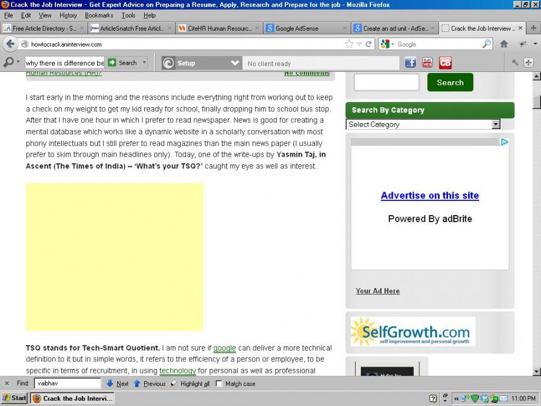Screen dimensions: 541x406
Task: Open the dropdown beside the bug add-on icon
Action: pyautogui.click(x=535, y=44)
